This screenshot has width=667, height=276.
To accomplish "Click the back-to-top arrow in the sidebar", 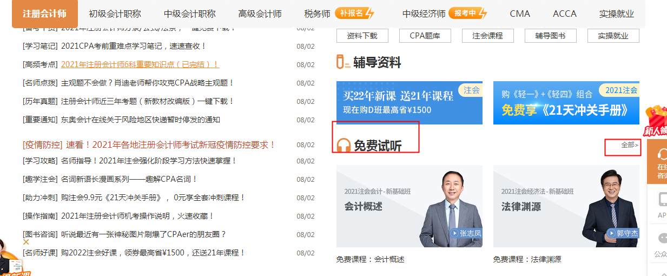I will (662, 271).
